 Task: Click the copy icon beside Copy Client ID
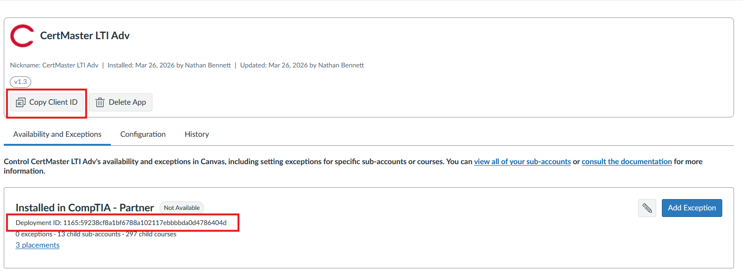(x=21, y=102)
